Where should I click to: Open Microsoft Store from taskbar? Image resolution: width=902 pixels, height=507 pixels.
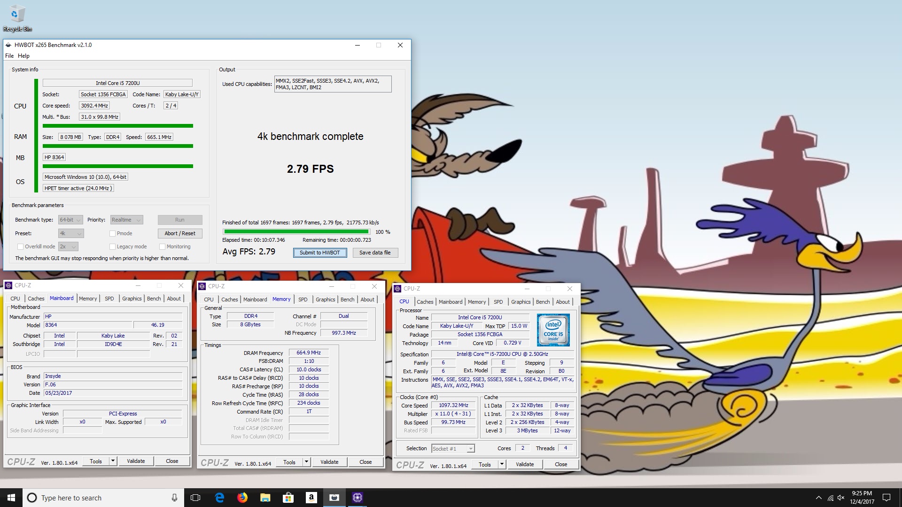point(288,498)
